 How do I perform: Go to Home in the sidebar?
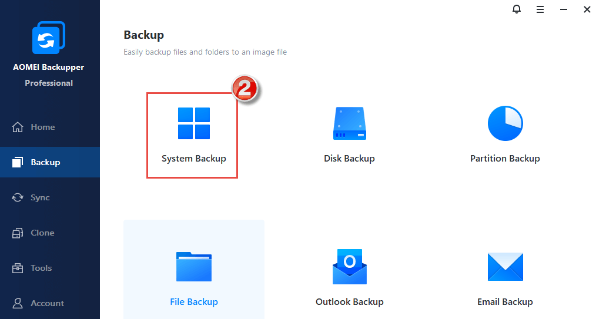42,127
